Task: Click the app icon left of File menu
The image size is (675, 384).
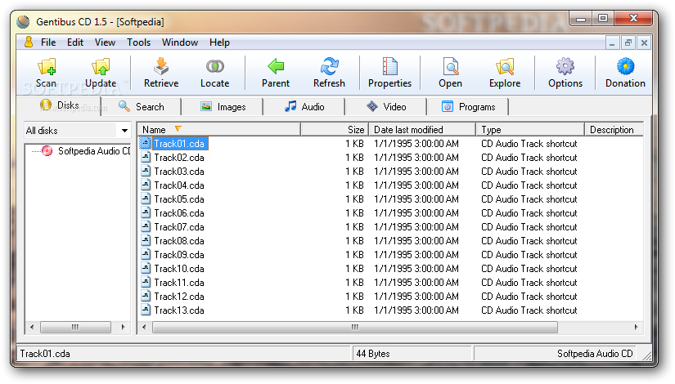Action: (x=29, y=42)
